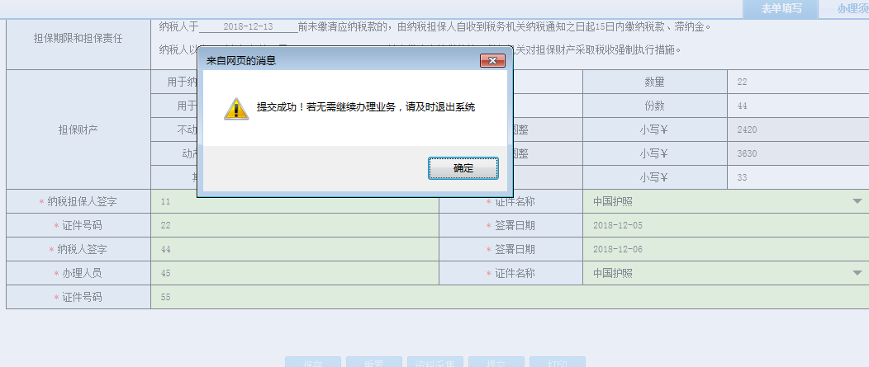
Task: Click the 纳税担保人签字 field containing 11
Action: [x=295, y=202]
